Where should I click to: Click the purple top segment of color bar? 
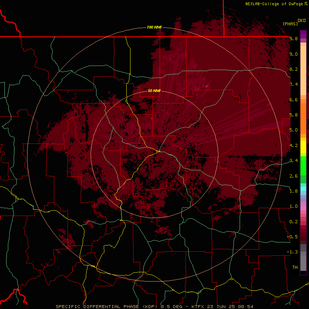click(303, 34)
